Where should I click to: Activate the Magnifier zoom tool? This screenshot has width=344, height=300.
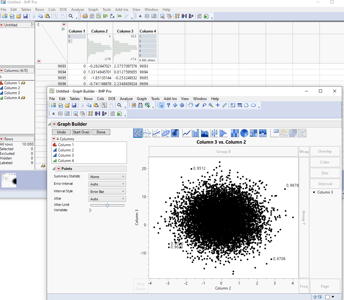tap(211, 105)
